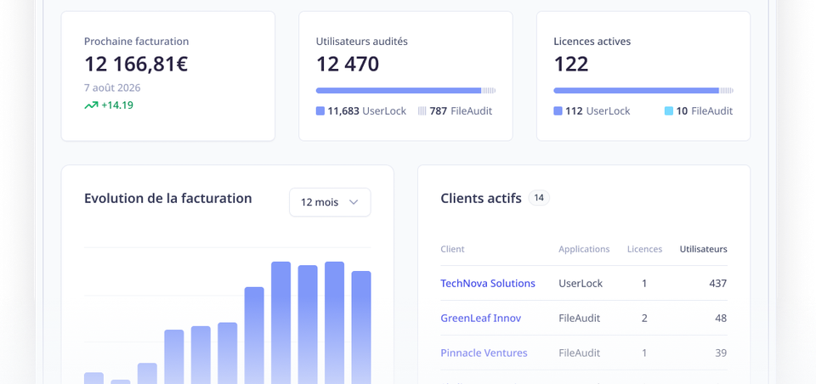The height and width of the screenshot is (384, 816).
Task: Click the cyan FileAudit swatch beside 10
Action: 669,110
